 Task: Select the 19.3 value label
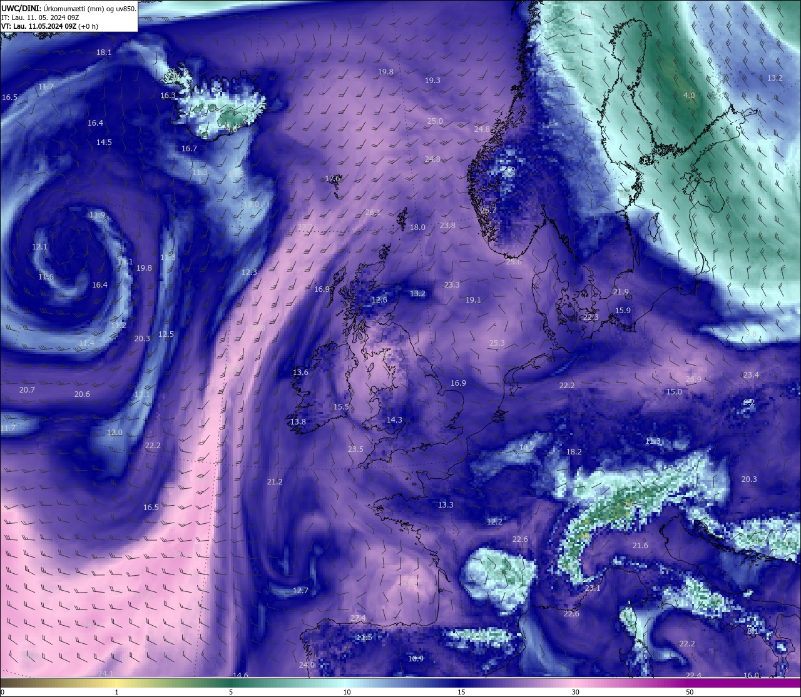[x=432, y=81]
